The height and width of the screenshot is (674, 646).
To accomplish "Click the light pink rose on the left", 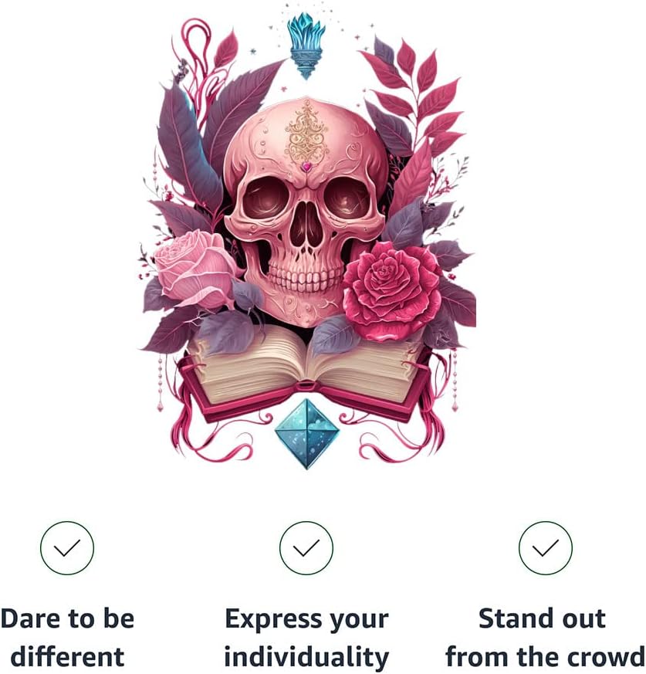I will pos(194,269).
